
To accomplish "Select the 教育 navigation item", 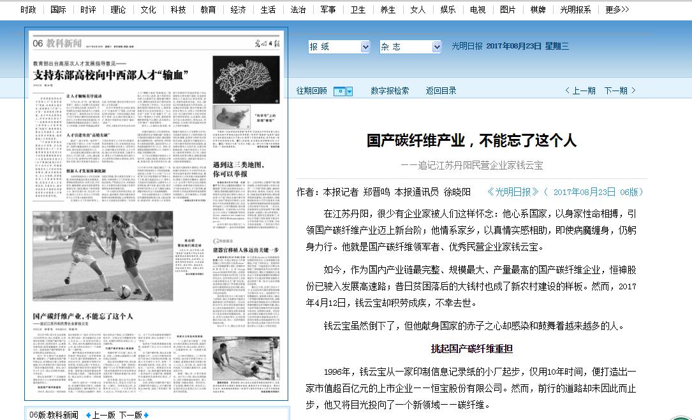I will 208,10.
